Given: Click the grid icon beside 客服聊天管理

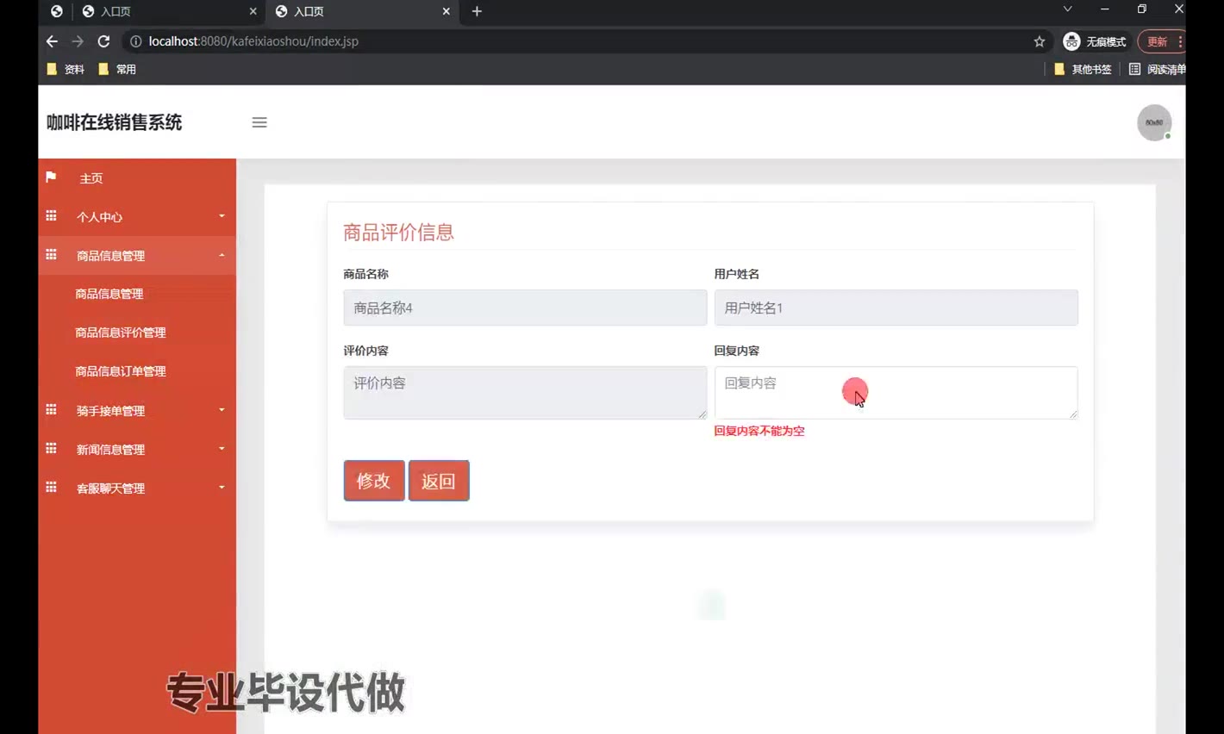Looking at the screenshot, I should pyautogui.click(x=51, y=488).
